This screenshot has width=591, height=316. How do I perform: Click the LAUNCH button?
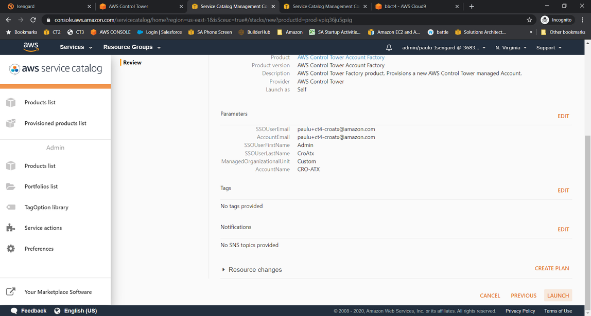tap(558, 295)
